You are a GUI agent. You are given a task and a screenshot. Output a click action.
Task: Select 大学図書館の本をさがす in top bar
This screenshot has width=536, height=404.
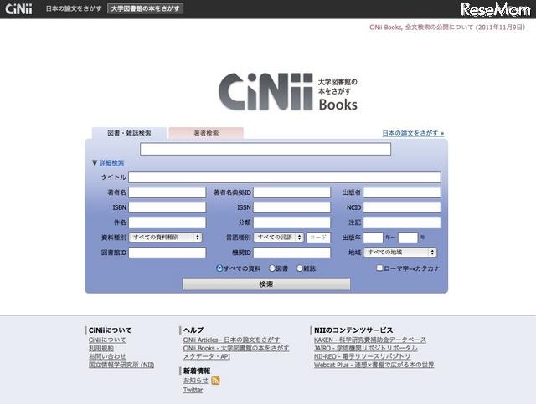coord(145,8)
